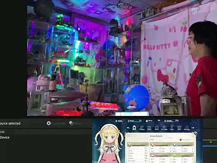Select the character status menu icon
The image size is (217, 163).
[134, 128]
